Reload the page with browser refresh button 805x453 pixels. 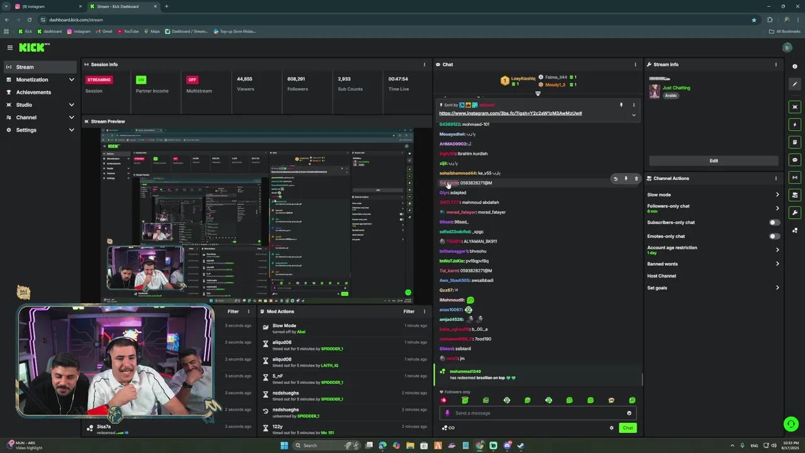29,20
